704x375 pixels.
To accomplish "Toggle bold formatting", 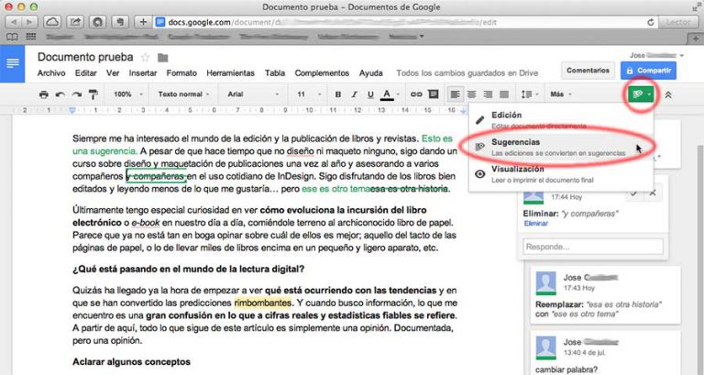I will pyautogui.click(x=338, y=94).
